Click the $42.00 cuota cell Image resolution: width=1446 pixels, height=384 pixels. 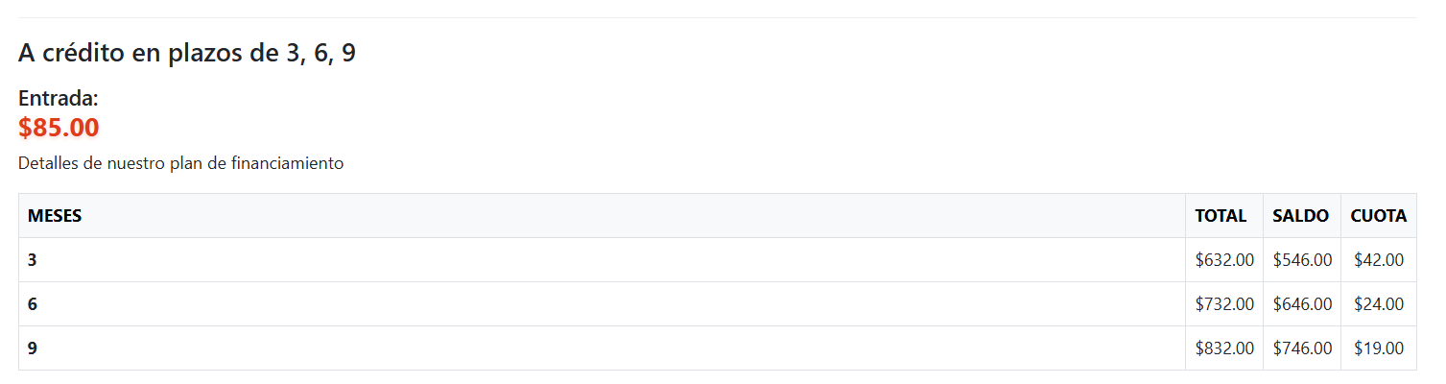pos(1379,259)
